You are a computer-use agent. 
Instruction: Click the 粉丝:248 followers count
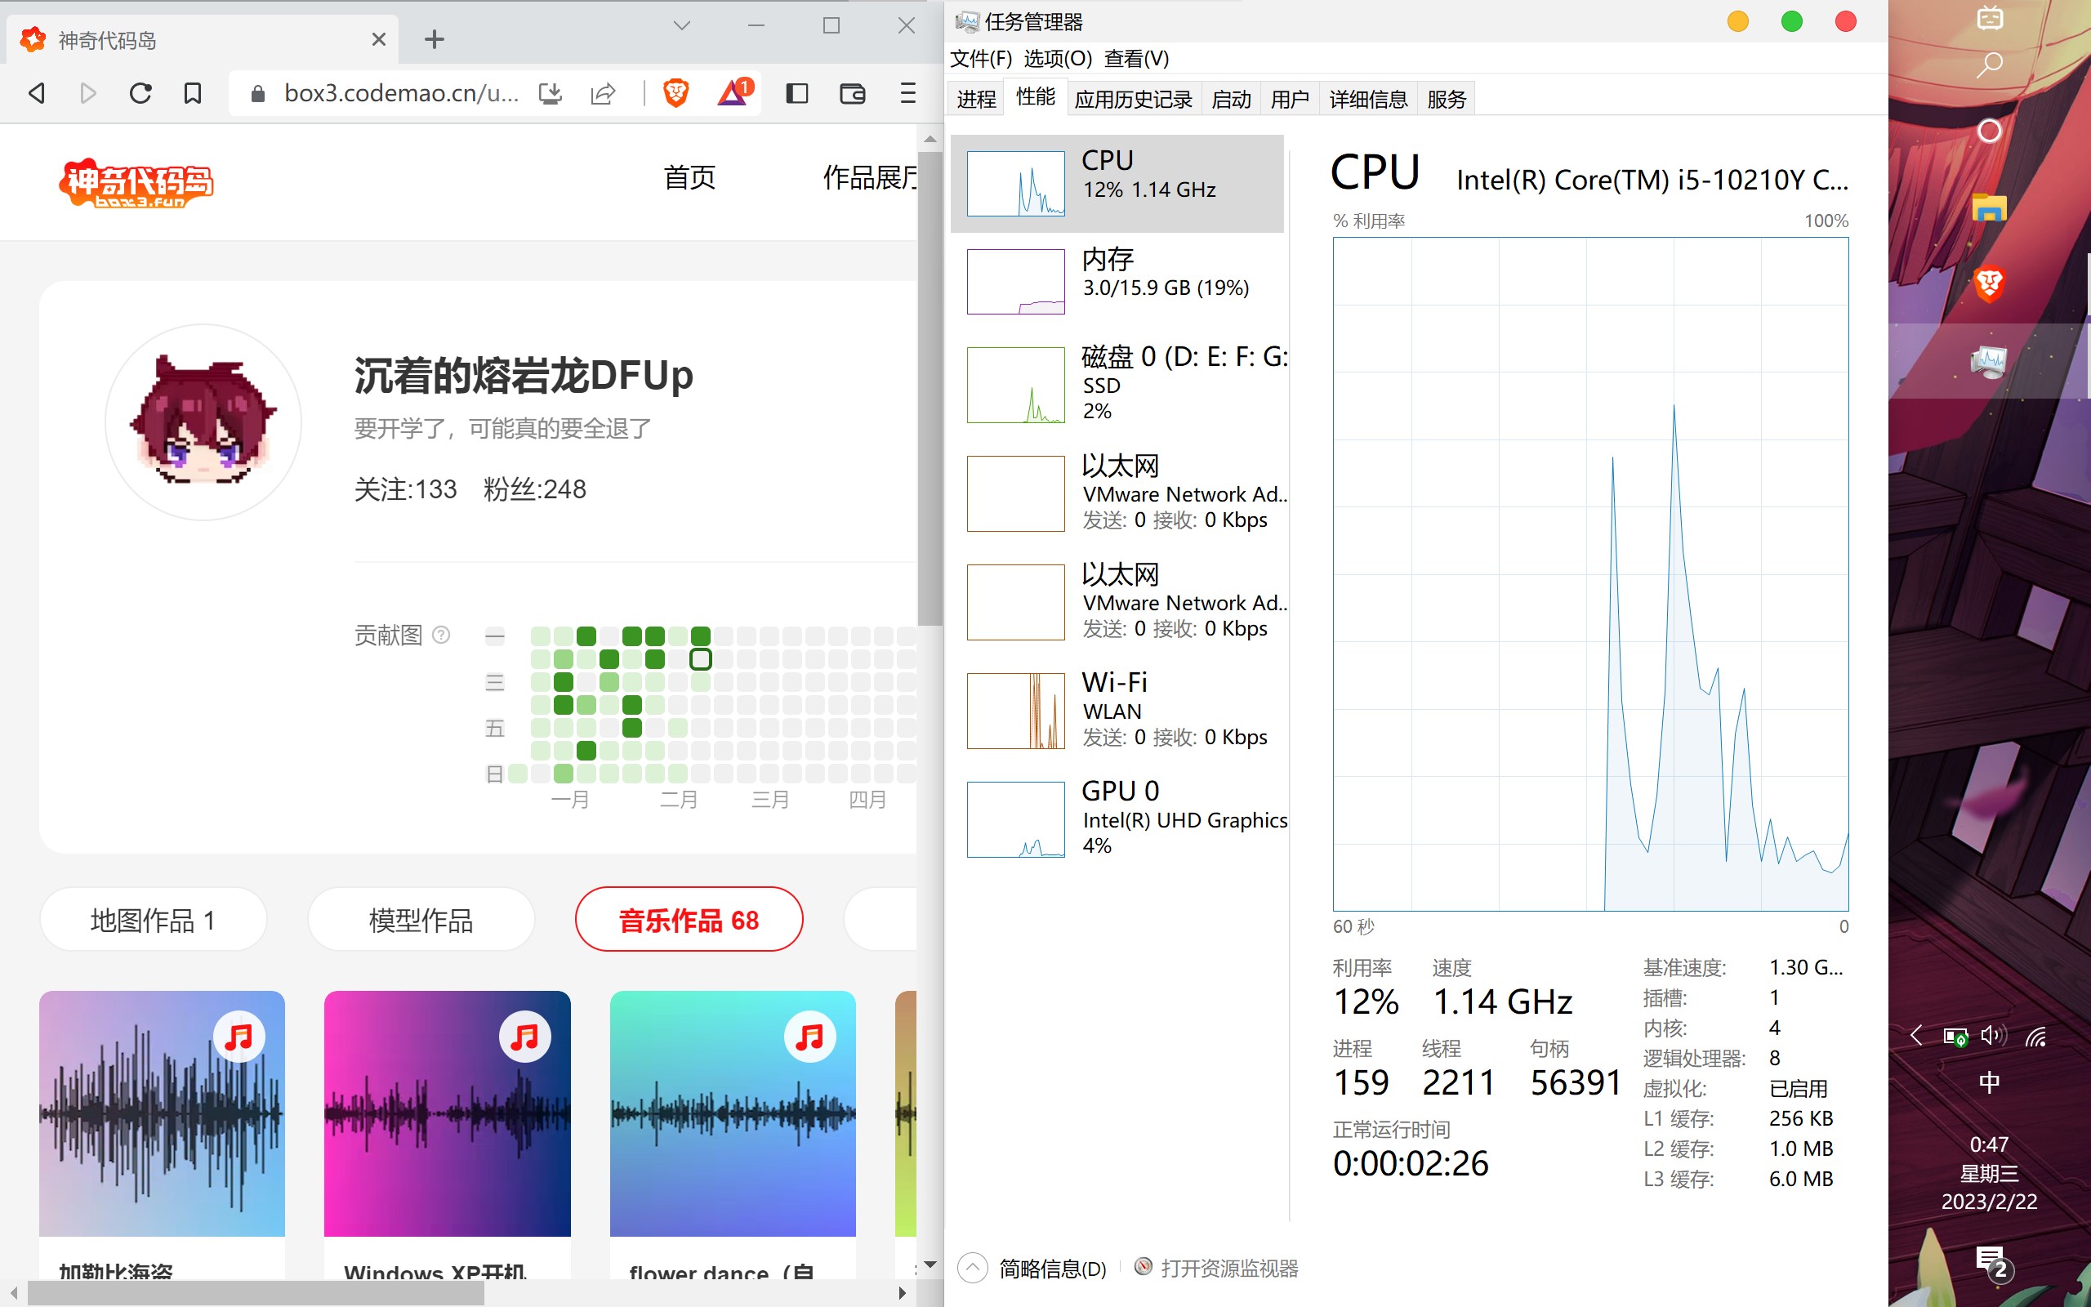pos(535,489)
